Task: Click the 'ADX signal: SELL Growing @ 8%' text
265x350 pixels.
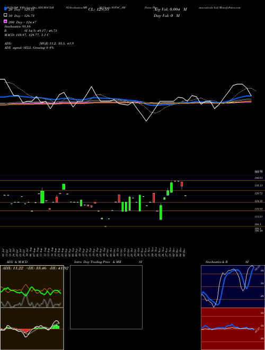Action: pyautogui.click(x=29, y=48)
